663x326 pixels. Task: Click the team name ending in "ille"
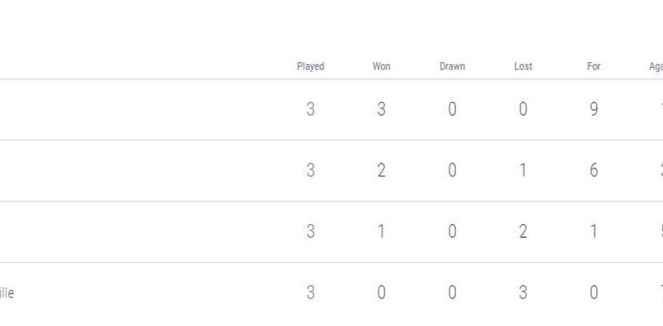click(x=6, y=293)
